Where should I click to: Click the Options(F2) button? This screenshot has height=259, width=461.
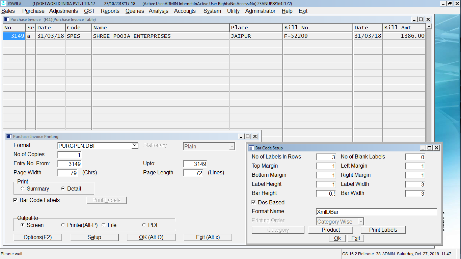coord(38,237)
